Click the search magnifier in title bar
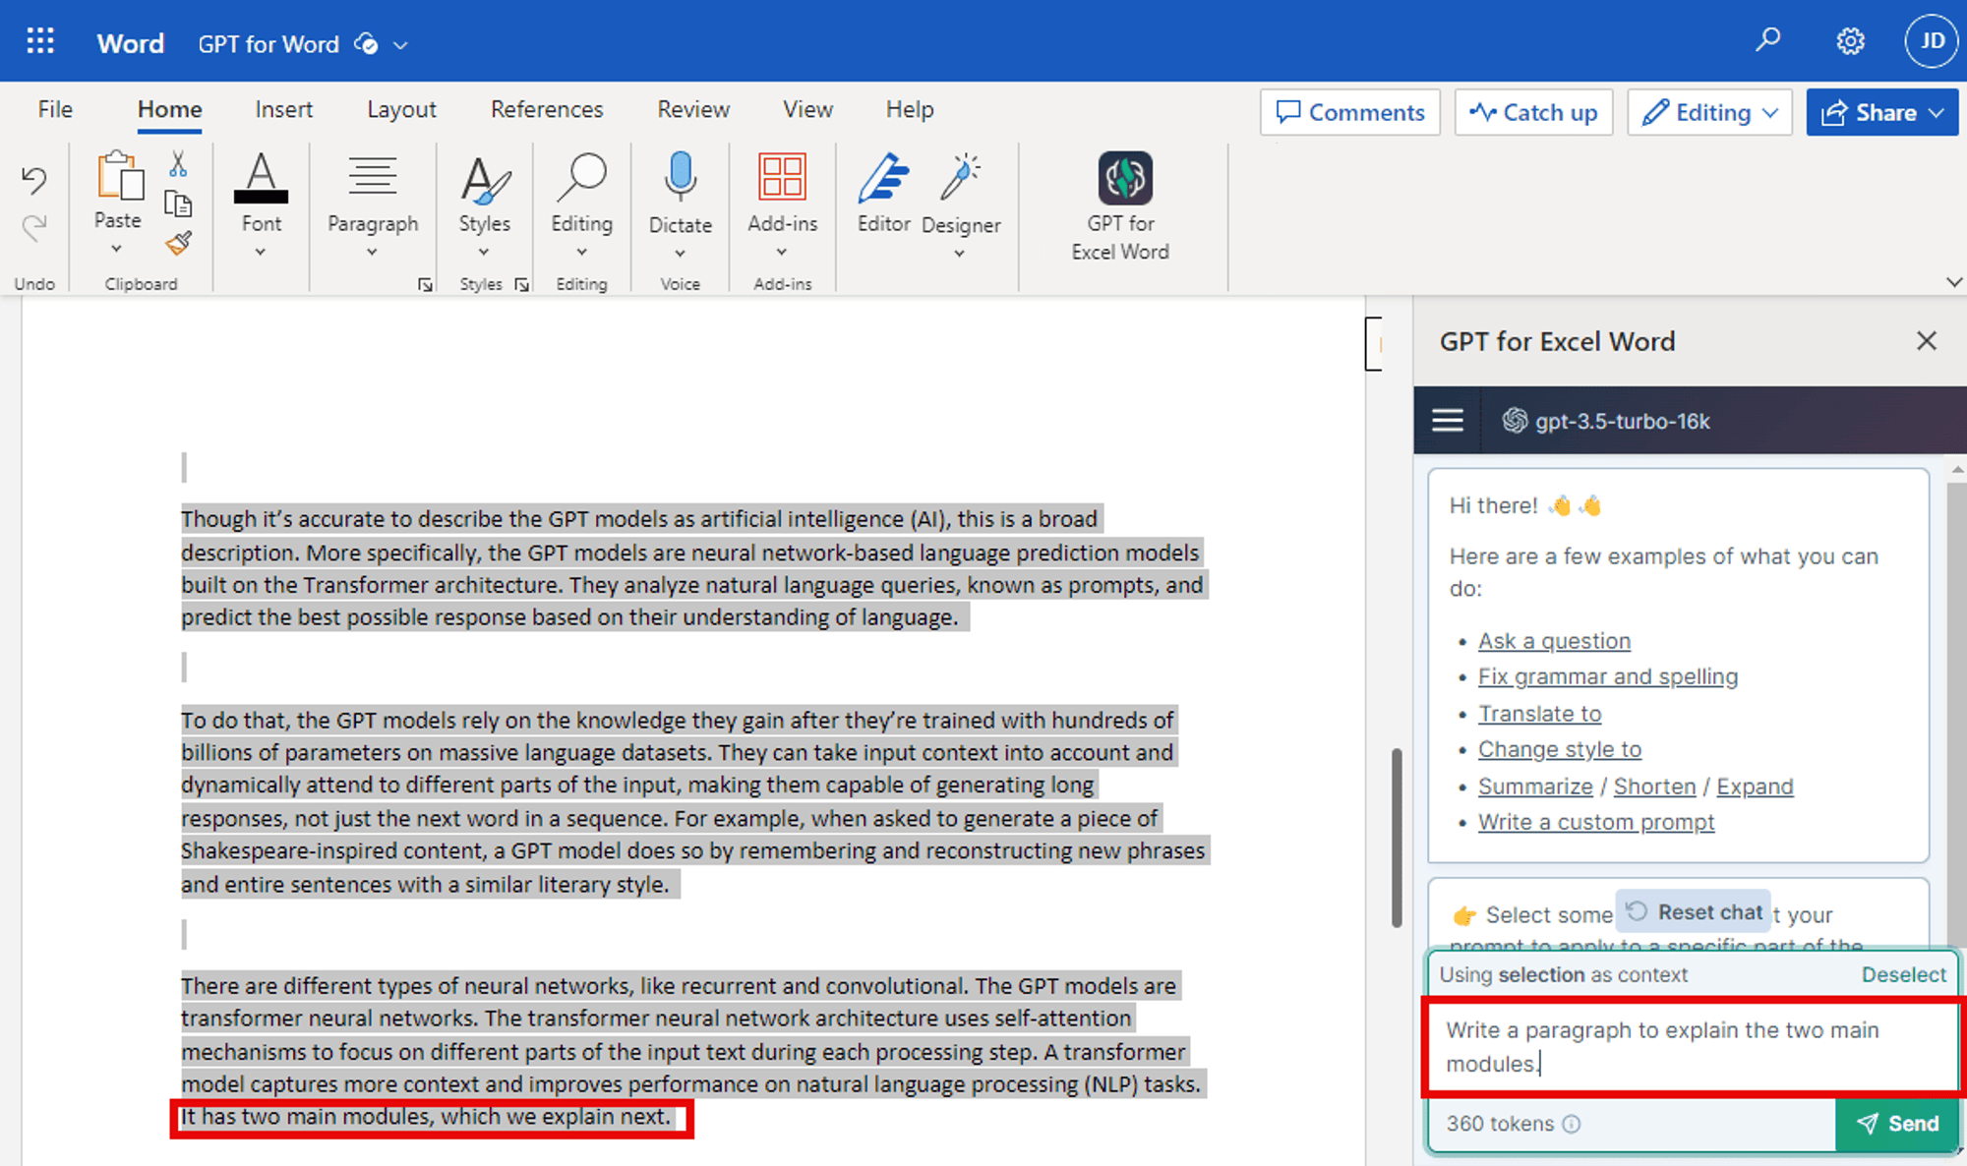This screenshot has width=1967, height=1166. 1767,40
